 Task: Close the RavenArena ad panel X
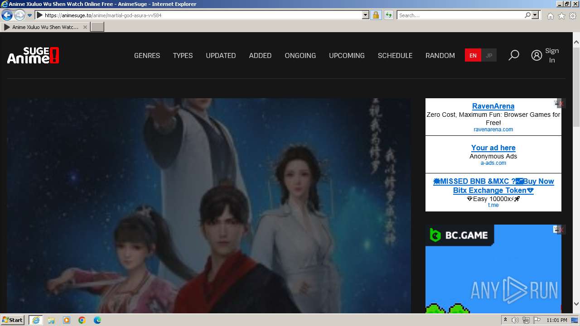pyautogui.click(x=561, y=104)
